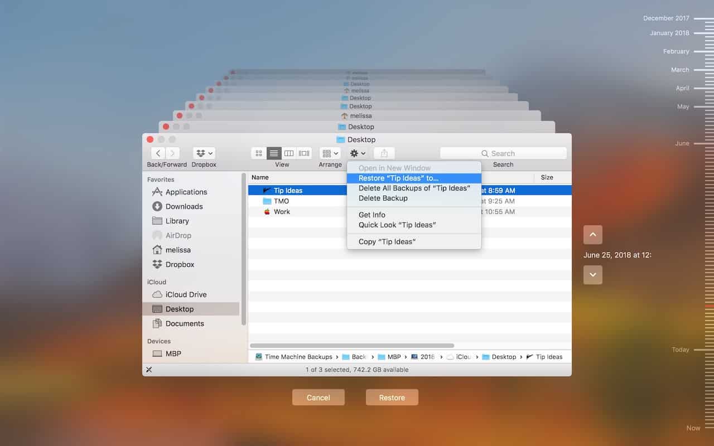Screen dimensions: 714x446
Task: Open the Dropbox toolbar dropdown
Action: [x=204, y=153]
